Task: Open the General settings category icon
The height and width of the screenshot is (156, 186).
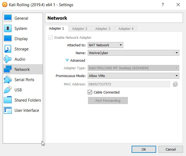Action: click(x=8, y=18)
